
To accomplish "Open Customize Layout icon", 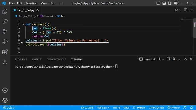I will 176,3.
